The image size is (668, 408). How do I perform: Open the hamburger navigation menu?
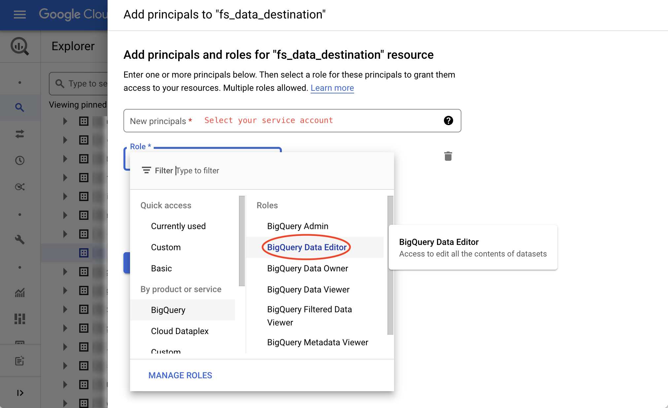pos(20,15)
